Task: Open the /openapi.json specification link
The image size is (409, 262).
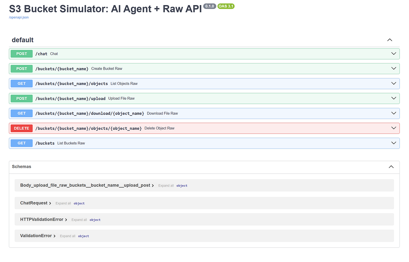Action: coord(19,17)
